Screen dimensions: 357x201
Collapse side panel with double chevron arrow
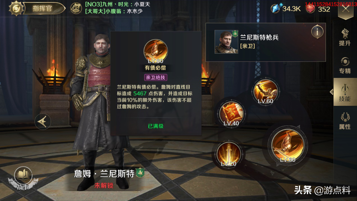pyautogui.click(x=331, y=92)
